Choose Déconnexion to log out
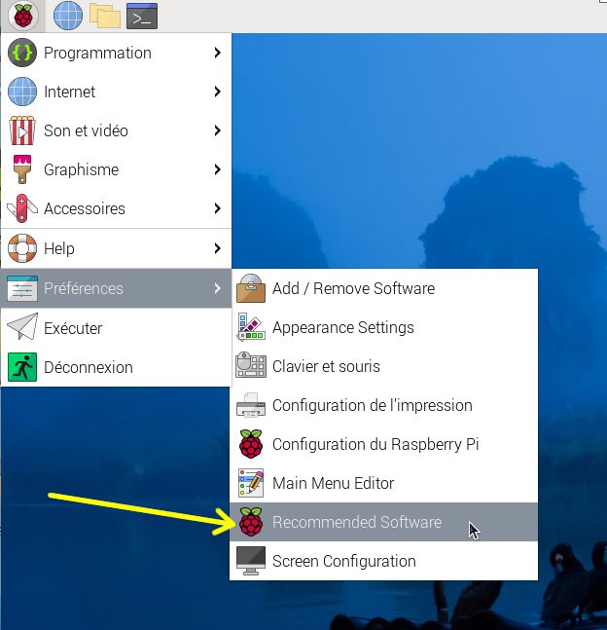This screenshot has width=607, height=630. tap(117, 367)
